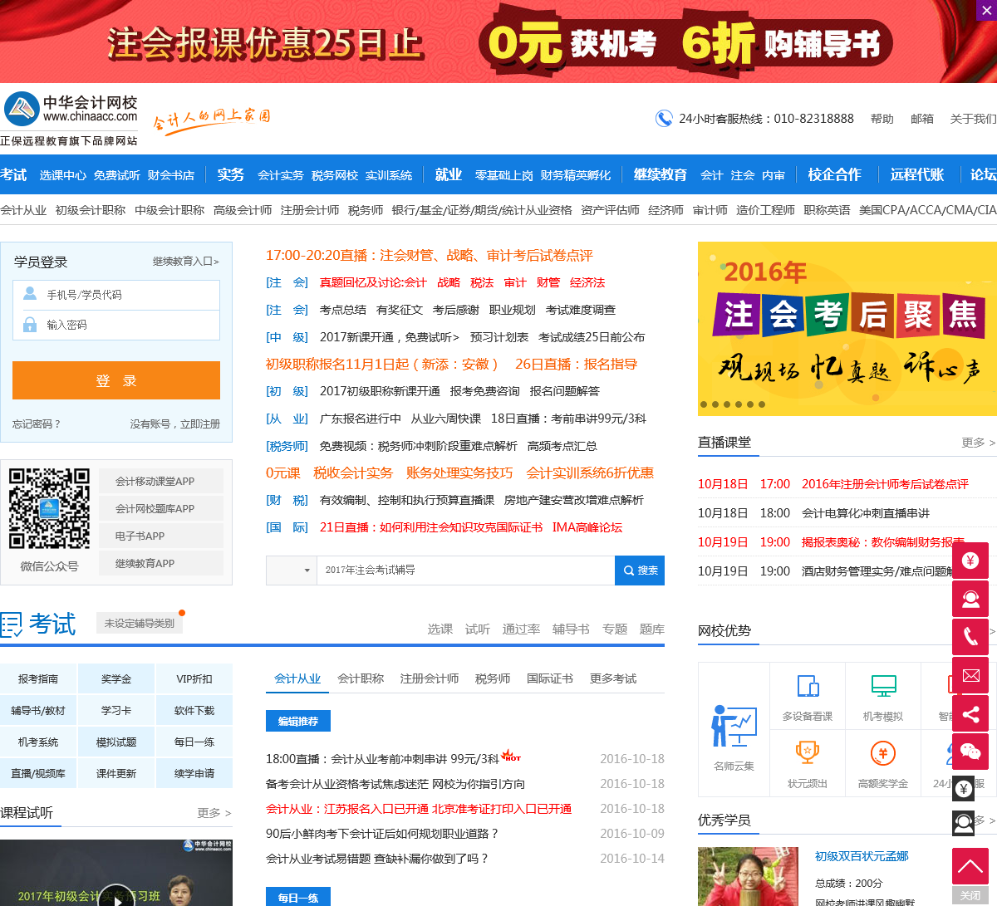The width and height of the screenshot is (997, 906).
Task: Click the 状元频出 trophy icon
Action: point(808,753)
